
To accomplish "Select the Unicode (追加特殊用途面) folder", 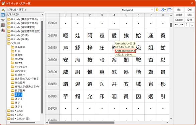I will click(x=24, y=31).
